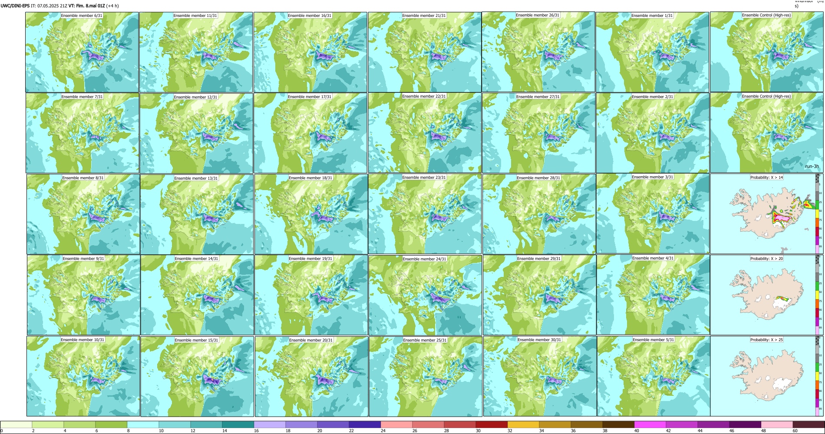Click the Ensemble member 23/31 panel
This screenshot has width=825, height=434.
pyautogui.click(x=425, y=214)
